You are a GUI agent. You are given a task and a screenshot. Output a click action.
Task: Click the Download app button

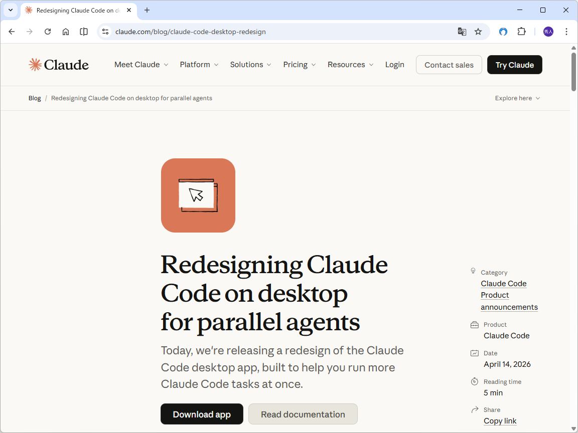(202, 414)
